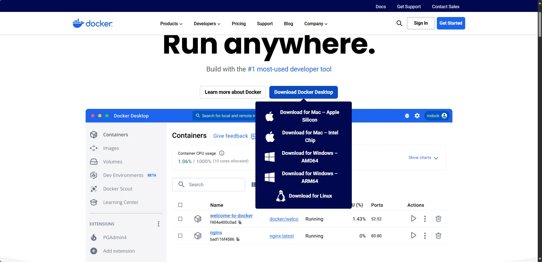
Task: Open the docker/welco image link
Action: pos(284,219)
